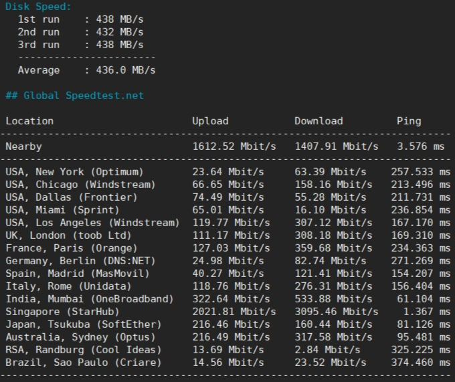Select 'USA, Dallas (Frontier)' row label
The height and width of the screenshot is (382, 455).
pos(72,197)
